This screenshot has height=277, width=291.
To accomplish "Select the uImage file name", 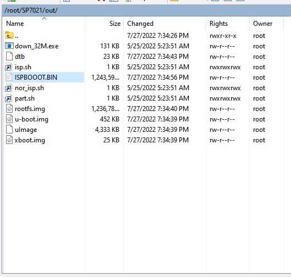I will (x=26, y=130).
